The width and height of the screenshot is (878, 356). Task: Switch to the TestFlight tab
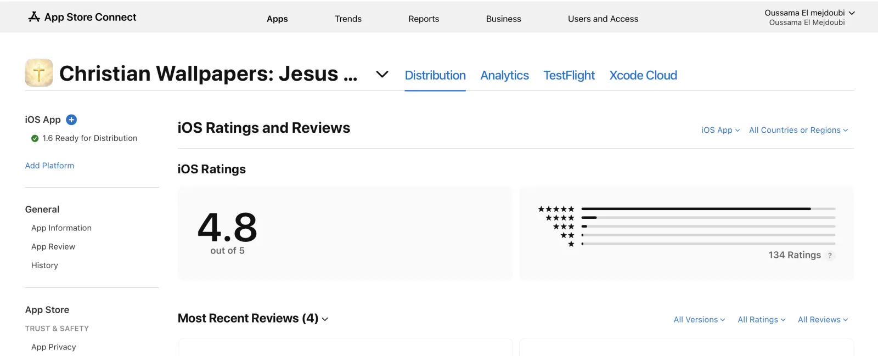[569, 75]
